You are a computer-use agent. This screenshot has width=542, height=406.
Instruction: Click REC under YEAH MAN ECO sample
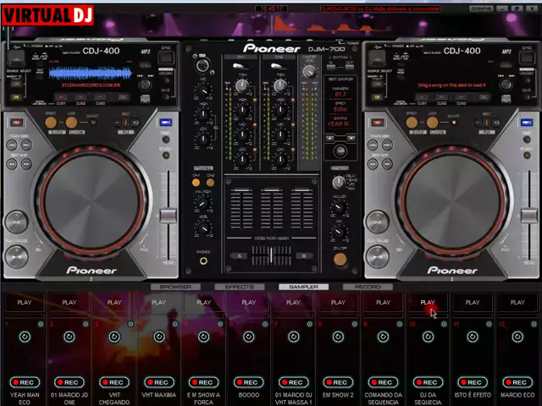(24, 382)
